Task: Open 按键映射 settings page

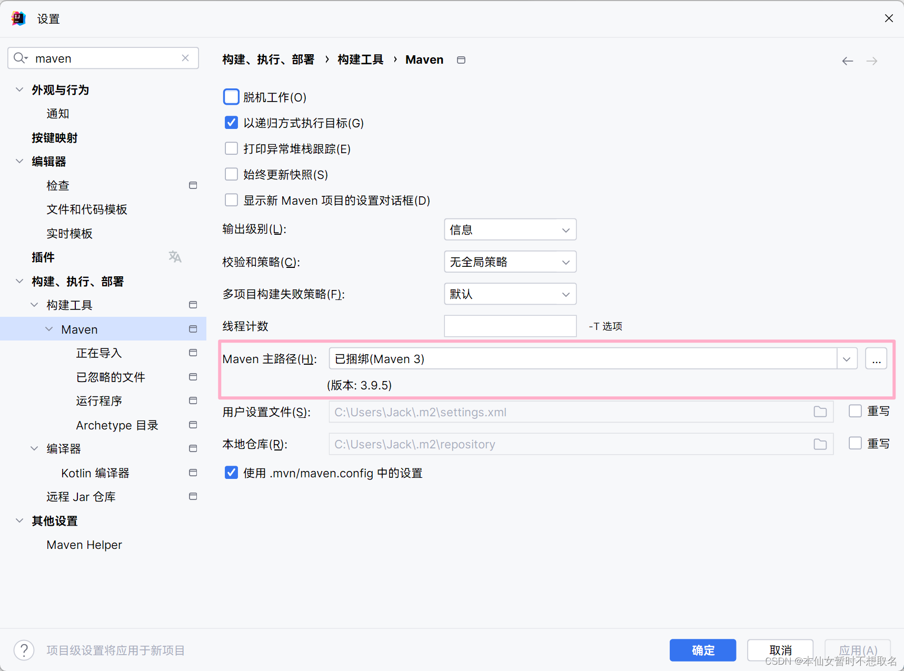Action: coord(55,138)
